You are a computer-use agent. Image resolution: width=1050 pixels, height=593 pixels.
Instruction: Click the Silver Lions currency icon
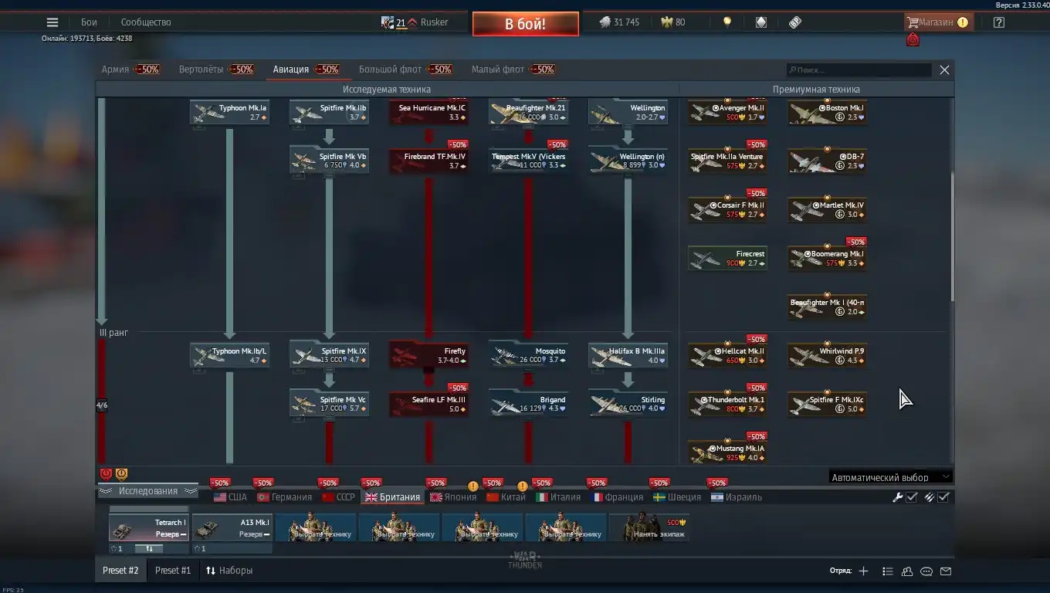tap(605, 22)
